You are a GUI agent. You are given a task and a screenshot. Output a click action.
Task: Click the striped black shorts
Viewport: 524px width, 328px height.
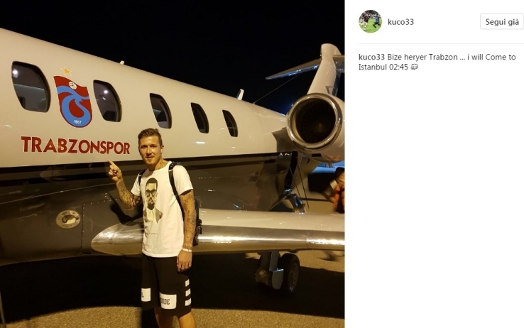pos(165,285)
